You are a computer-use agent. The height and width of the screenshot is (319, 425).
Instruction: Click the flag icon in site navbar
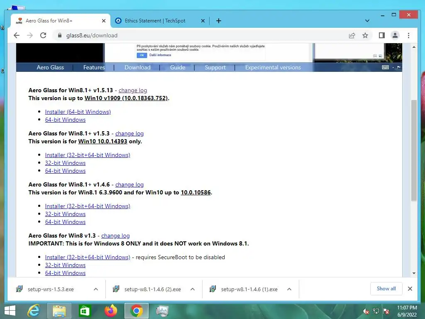(x=399, y=67)
